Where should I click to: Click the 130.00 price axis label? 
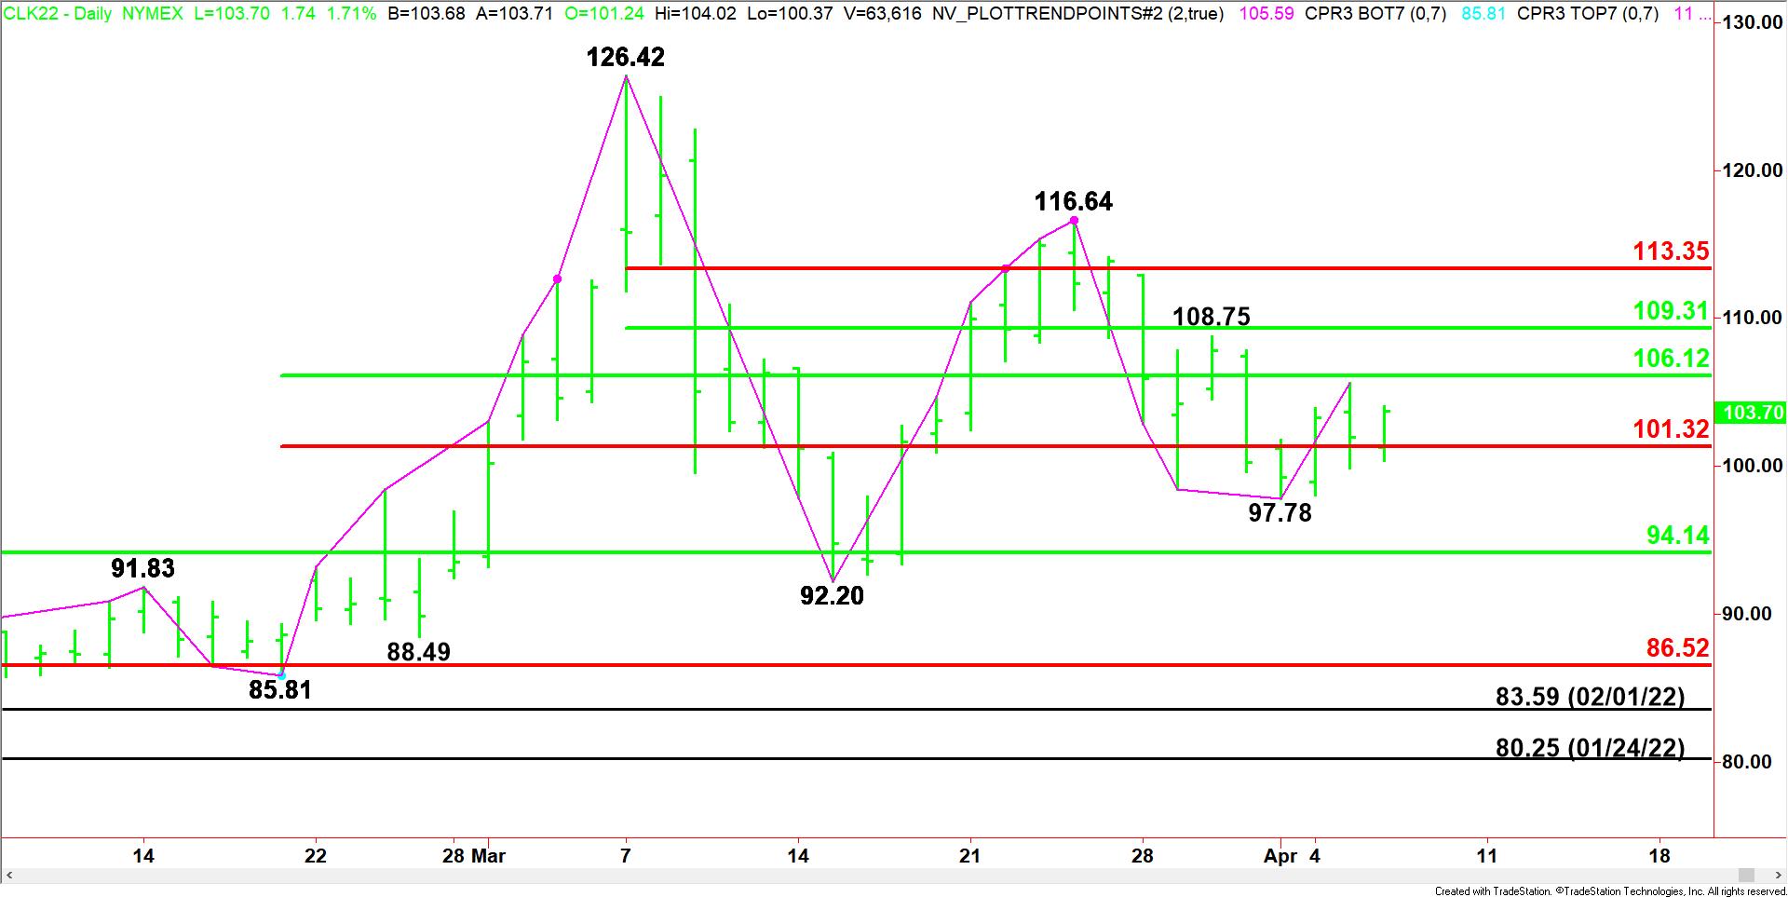click(1754, 22)
